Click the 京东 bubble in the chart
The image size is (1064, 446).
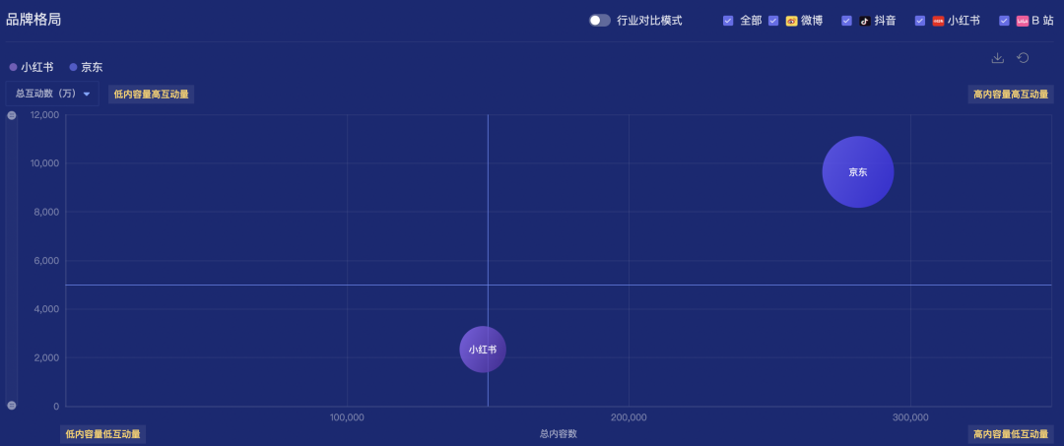click(x=857, y=172)
